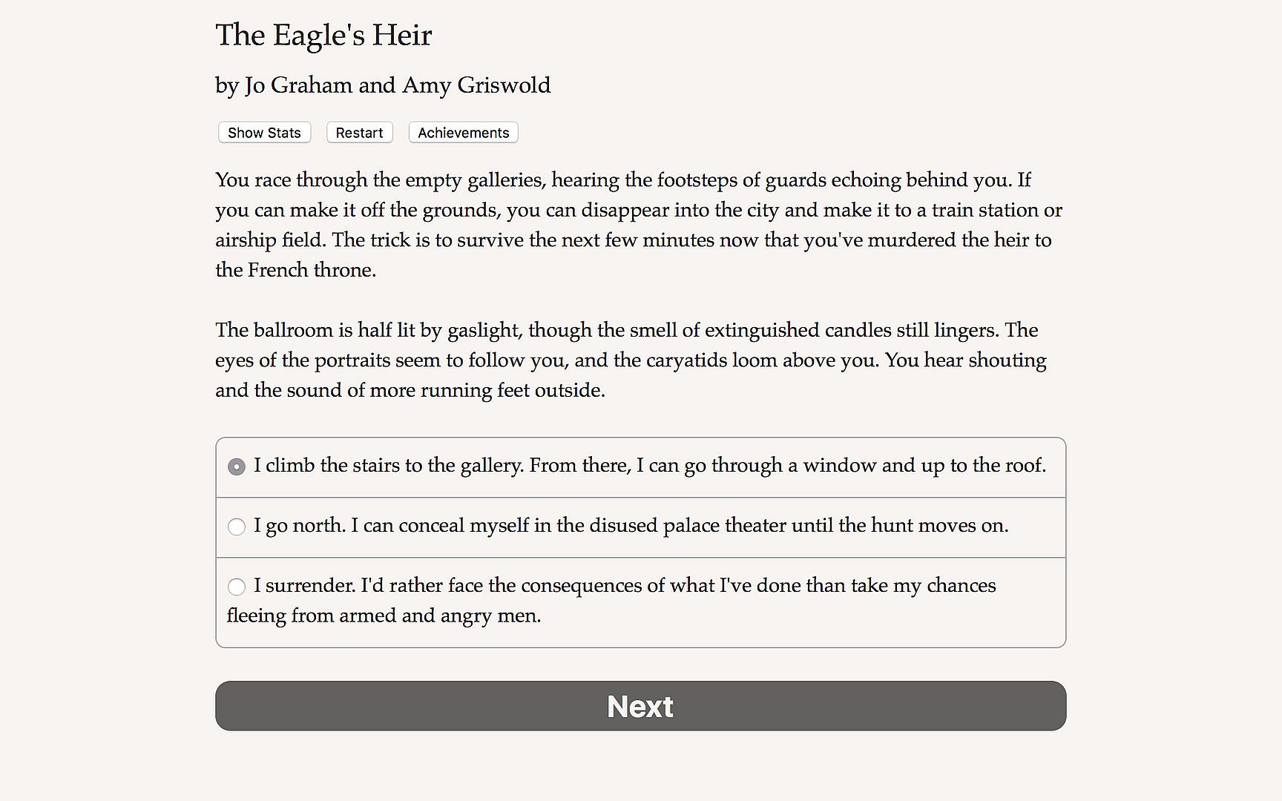Click the paragraph starting "The ballroom is half lit"
The image size is (1282, 801).
[631, 360]
